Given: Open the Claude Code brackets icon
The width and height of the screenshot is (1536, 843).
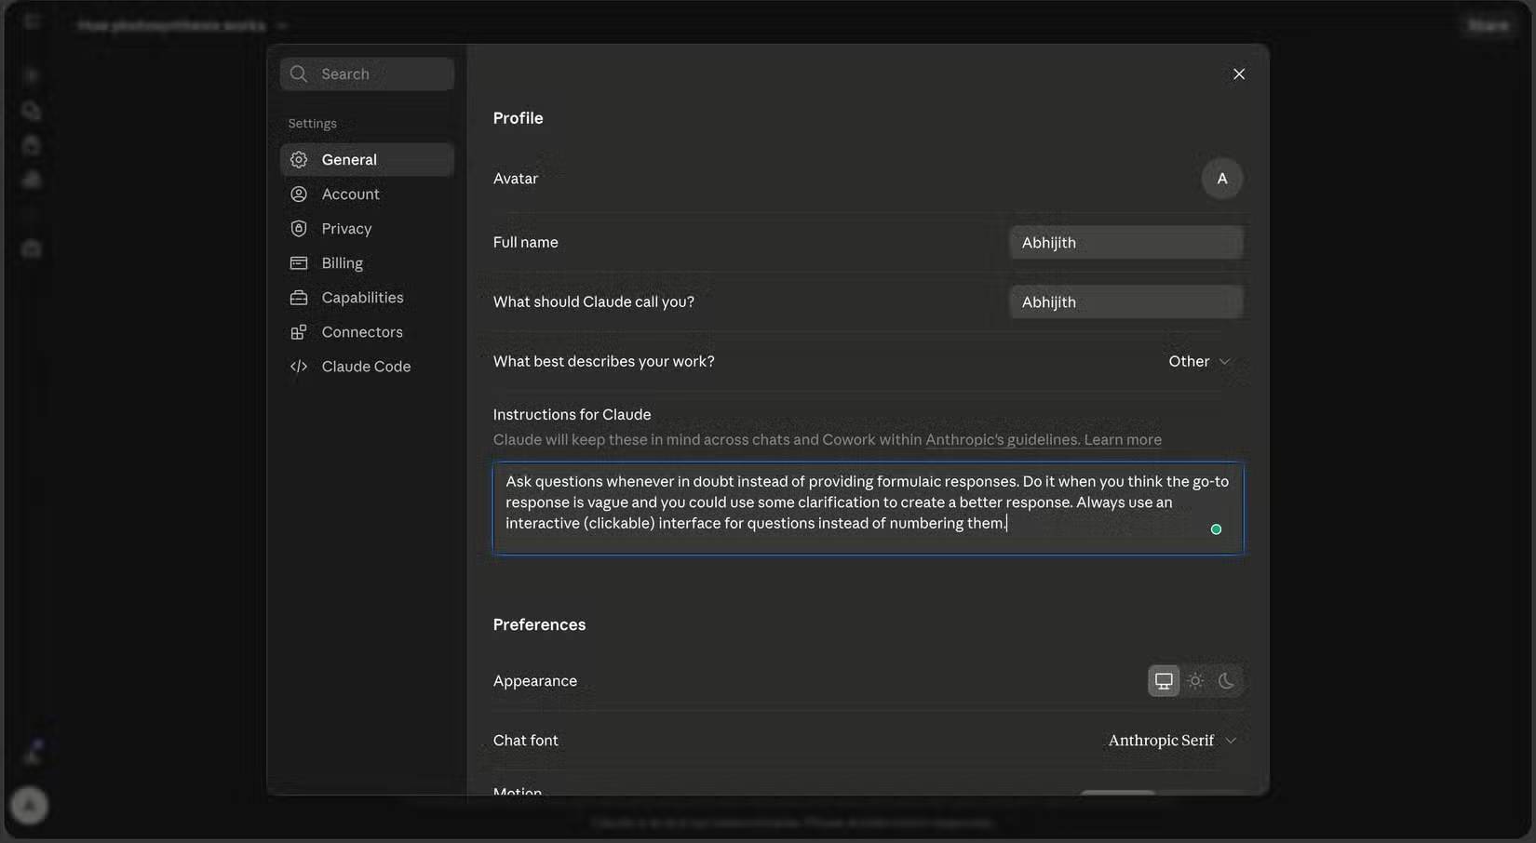Looking at the screenshot, I should (x=299, y=367).
